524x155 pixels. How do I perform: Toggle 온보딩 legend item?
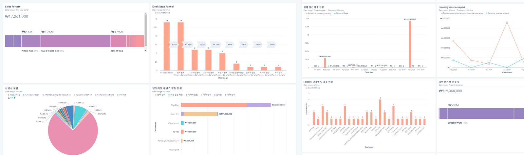point(218,95)
